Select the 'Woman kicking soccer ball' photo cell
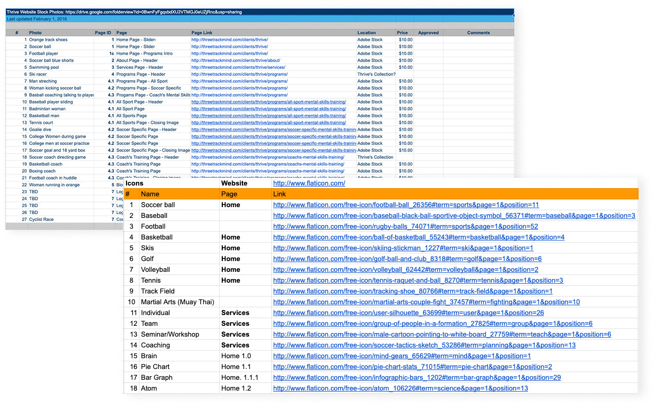This screenshot has width=653, height=405. click(x=61, y=88)
